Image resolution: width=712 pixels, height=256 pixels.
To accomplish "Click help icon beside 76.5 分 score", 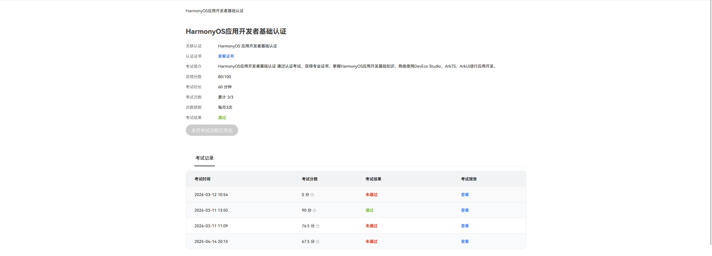I will [x=318, y=226].
